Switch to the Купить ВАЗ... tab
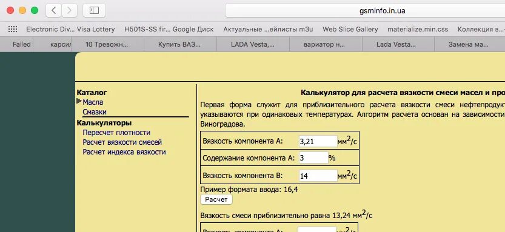505x232 pixels. click(x=181, y=44)
